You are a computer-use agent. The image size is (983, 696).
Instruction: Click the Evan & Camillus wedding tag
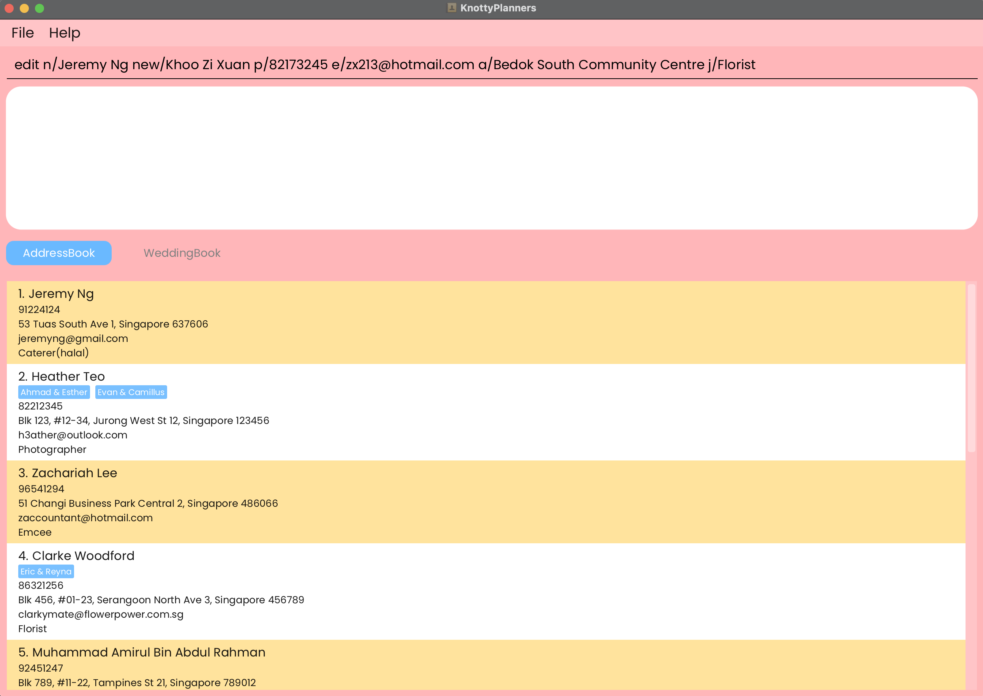131,392
